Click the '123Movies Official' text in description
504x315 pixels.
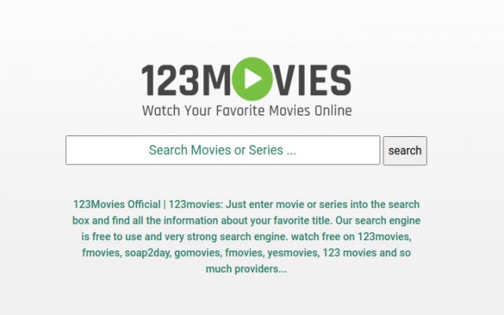tap(117, 205)
